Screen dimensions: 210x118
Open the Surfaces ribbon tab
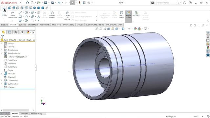click(22, 25)
